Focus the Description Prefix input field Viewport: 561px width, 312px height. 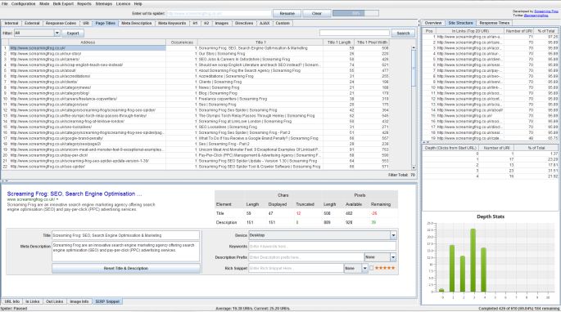306,257
